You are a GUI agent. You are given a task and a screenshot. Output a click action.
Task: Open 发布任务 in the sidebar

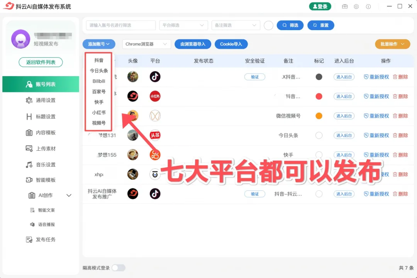click(41, 240)
